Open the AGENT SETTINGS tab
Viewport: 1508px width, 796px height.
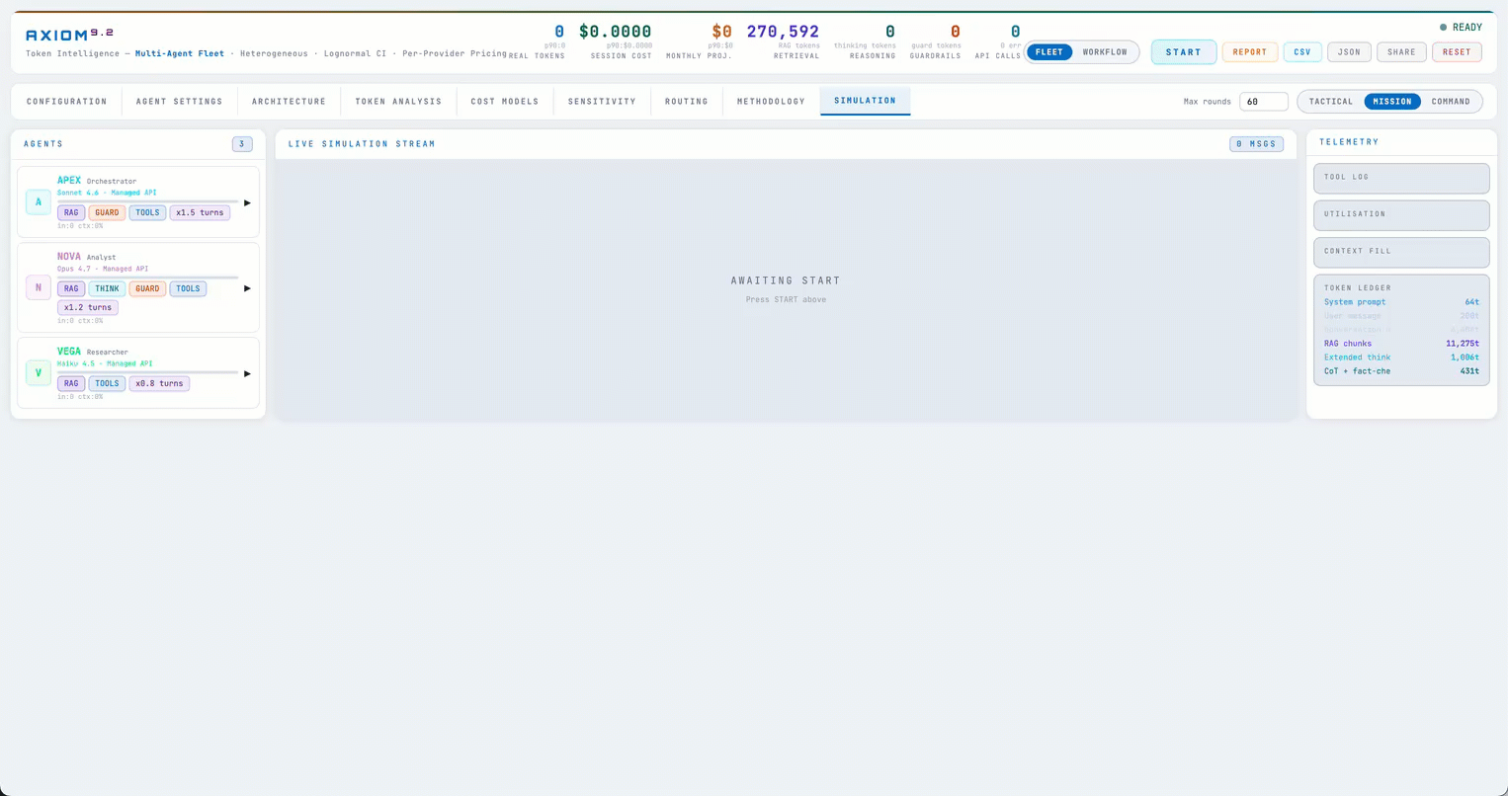pyautogui.click(x=180, y=102)
